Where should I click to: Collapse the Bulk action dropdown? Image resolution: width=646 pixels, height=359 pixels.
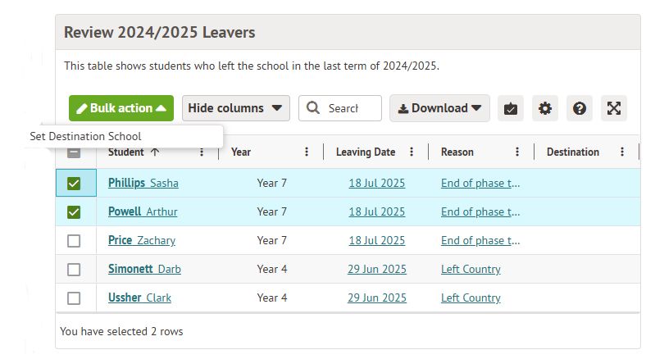[121, 108]
